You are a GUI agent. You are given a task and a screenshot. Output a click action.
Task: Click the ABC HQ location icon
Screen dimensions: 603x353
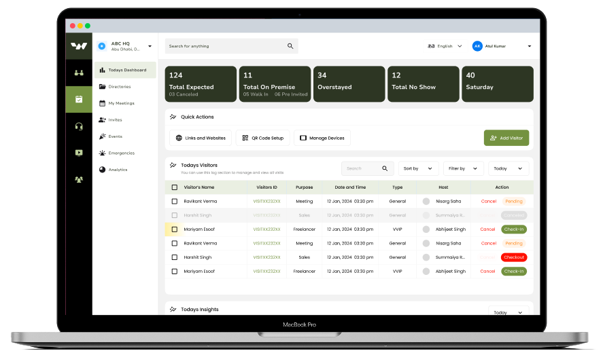coord(102,46)
